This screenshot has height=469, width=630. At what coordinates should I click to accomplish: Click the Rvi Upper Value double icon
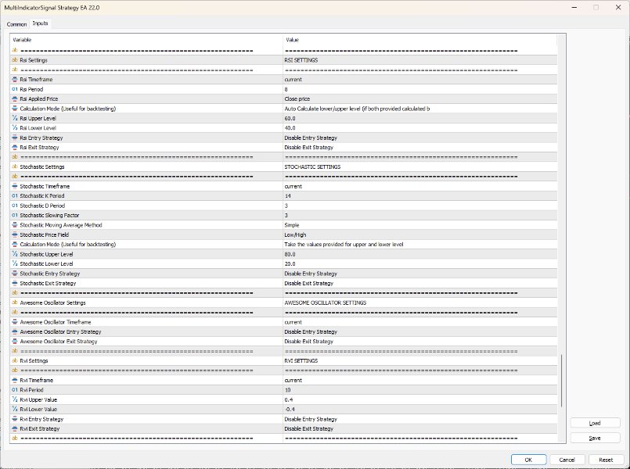15,399
